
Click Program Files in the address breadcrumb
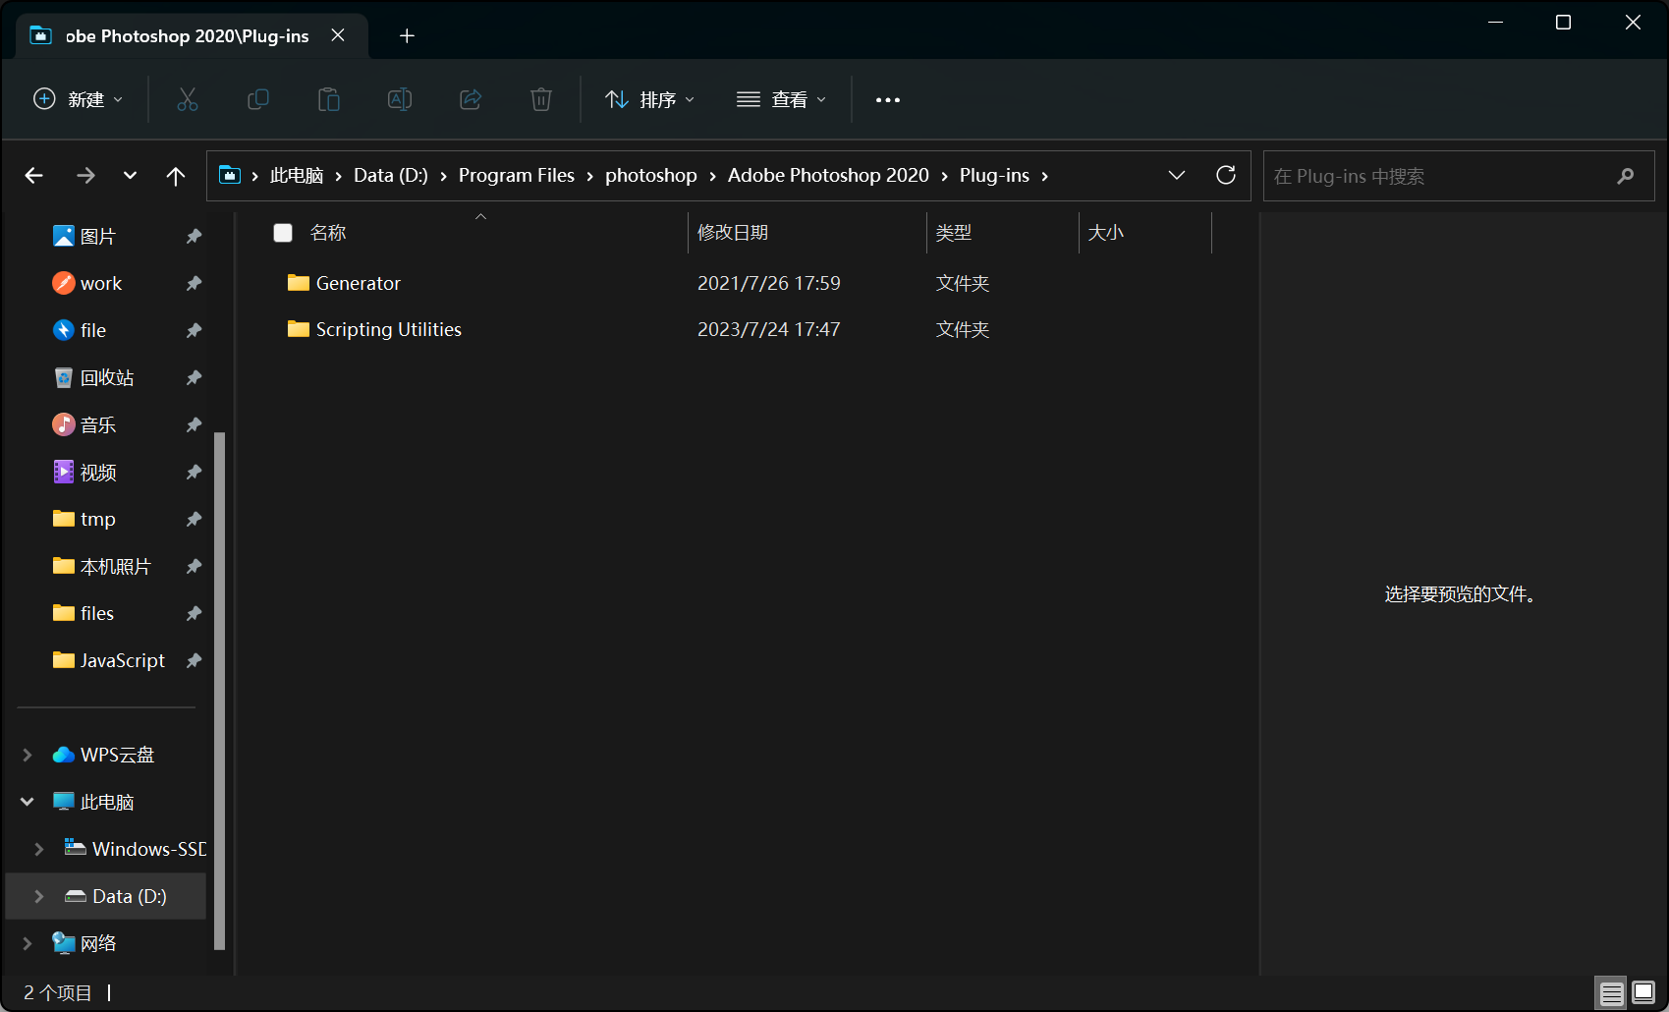[516, 175]
